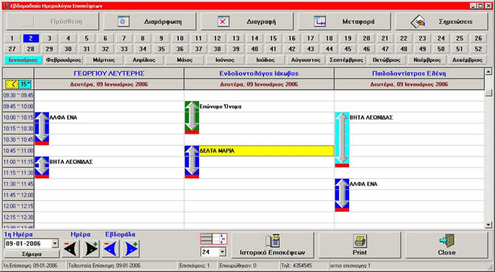
Task: Click resize arrow of ΑΛΦΑ ΕΝΑ at 10:00
Action: coord(41,129)
